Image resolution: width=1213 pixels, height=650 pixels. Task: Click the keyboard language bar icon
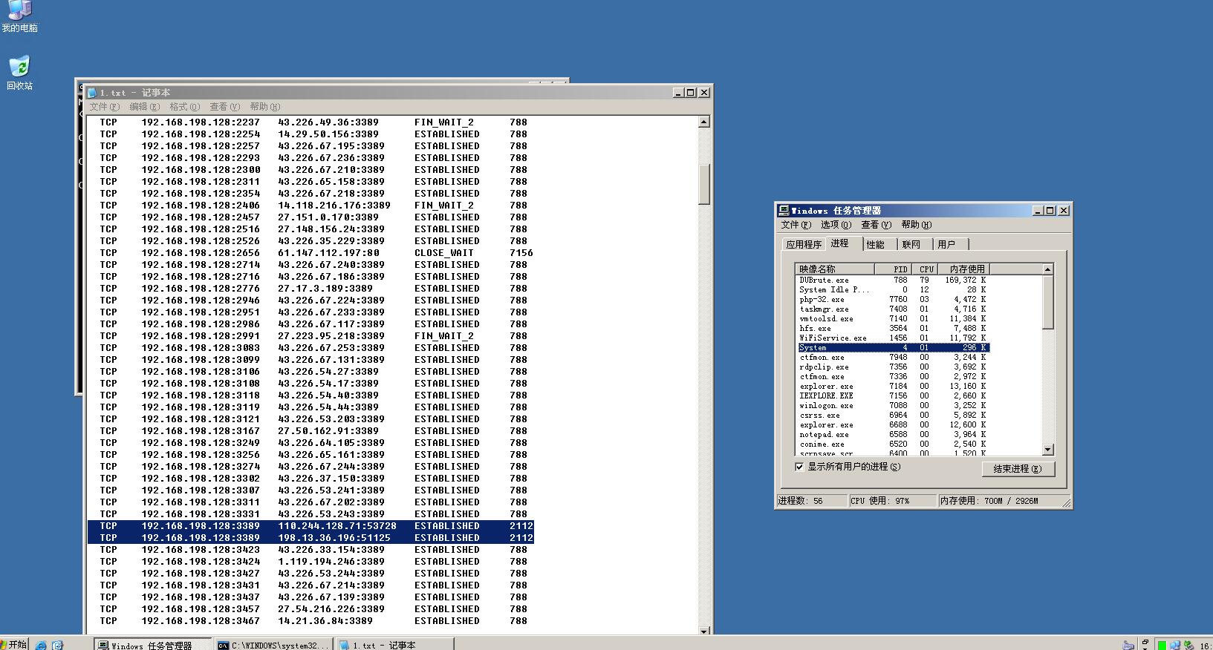tap(1128, 645)
